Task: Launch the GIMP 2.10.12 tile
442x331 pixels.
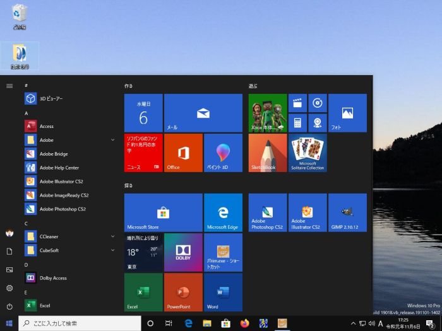Action: click(x=347, y=212)
